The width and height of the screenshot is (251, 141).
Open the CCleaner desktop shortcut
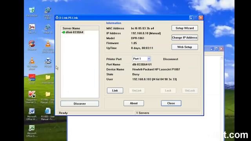(32, 45)
